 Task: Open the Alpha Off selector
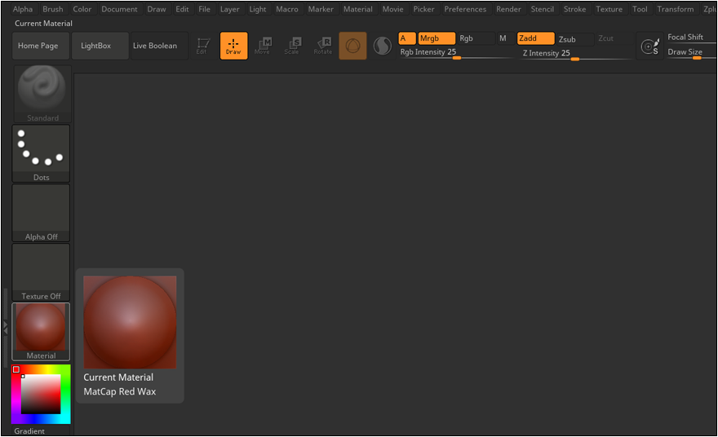pos(41,212)
